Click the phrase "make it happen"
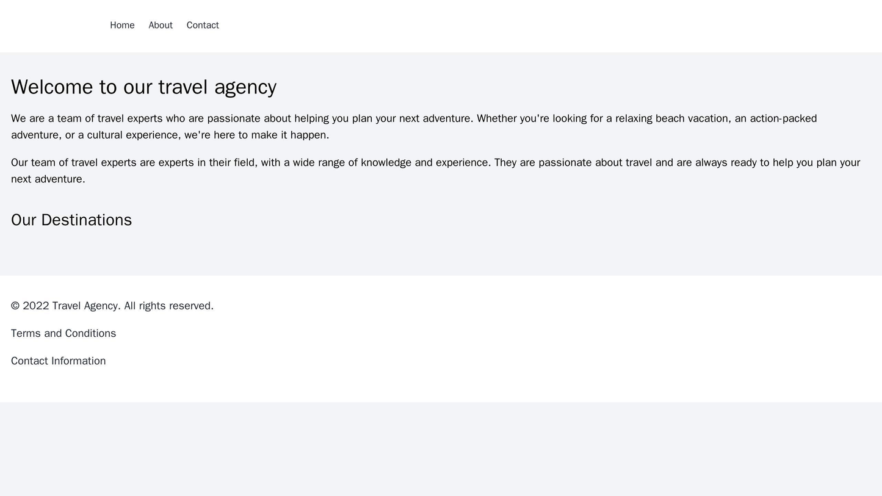 289,135
